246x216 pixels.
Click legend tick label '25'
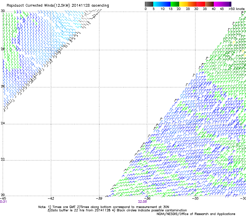188,9
